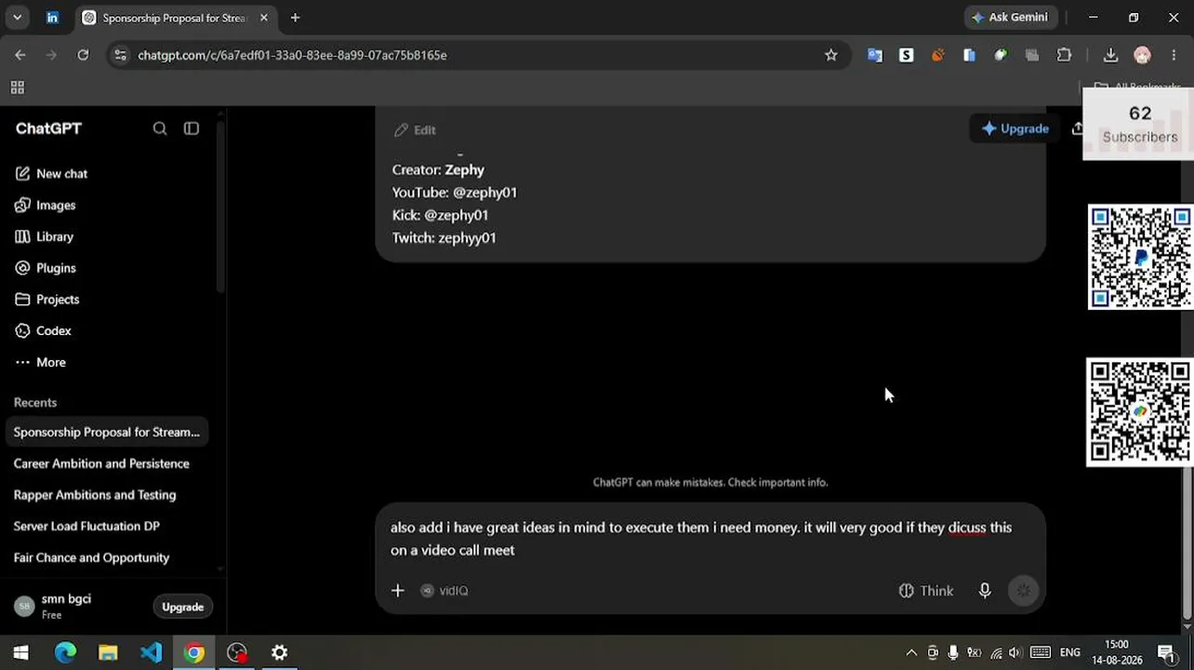Open OBS Studio from the taskbar
Screen dimensions: 1194x670
(x=237, y=652)
